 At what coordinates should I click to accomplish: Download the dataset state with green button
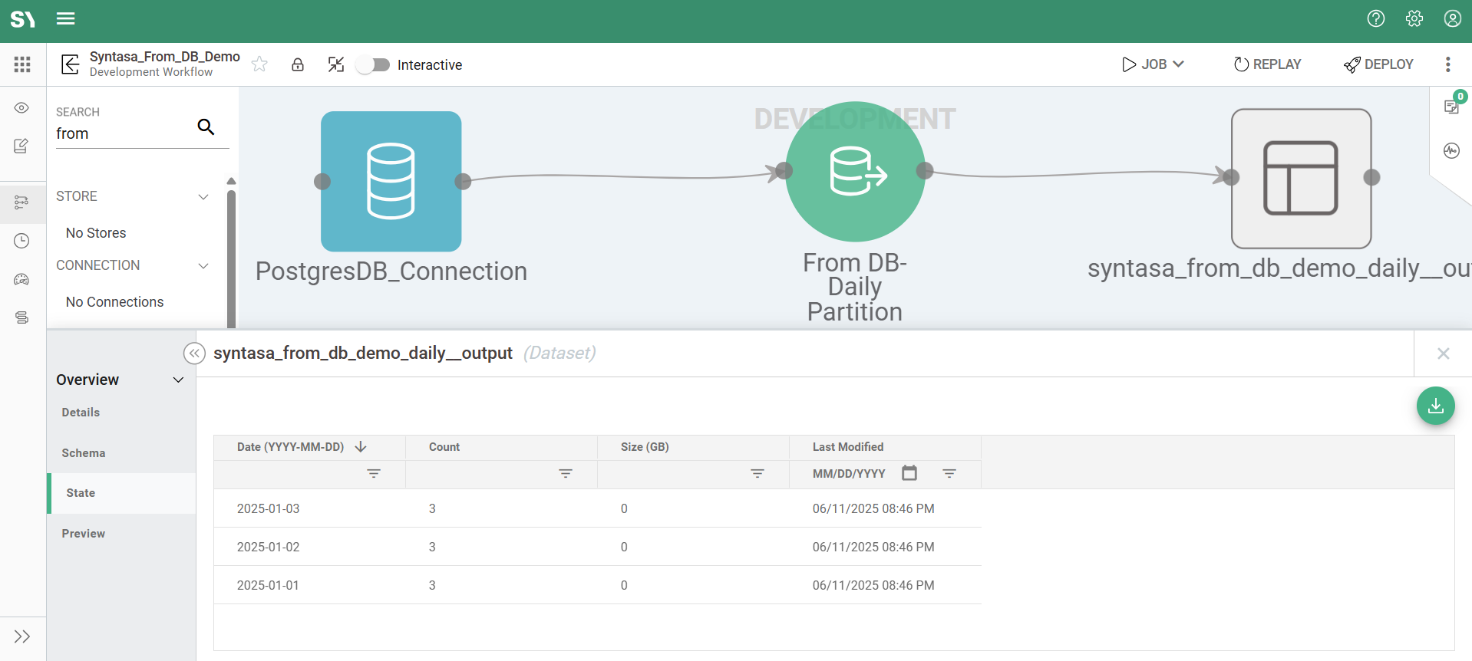click(x=1435, y=406)
